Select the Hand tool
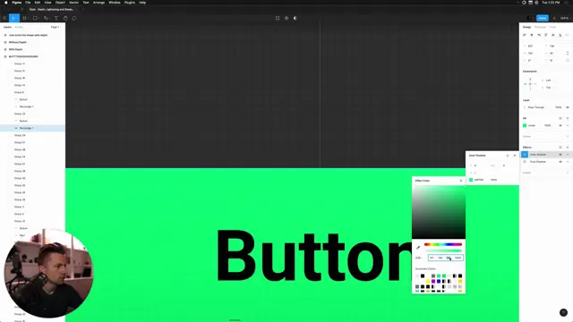 (65, 18)
